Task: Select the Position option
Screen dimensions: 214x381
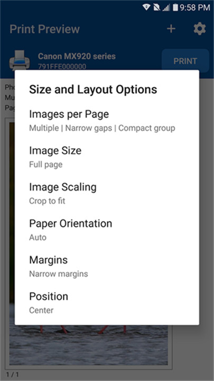Action: pos(107,303)
